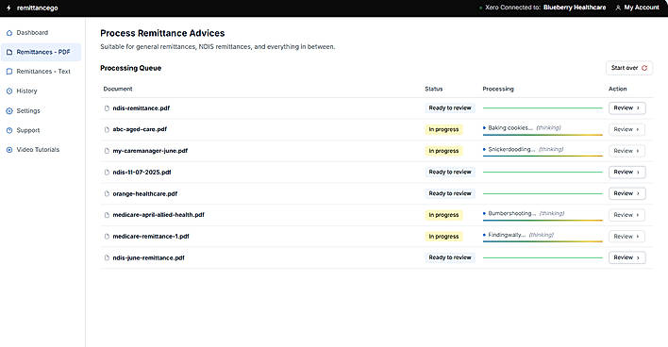
Task: Open My Account in top bar
Action: (x=637, y=8)
